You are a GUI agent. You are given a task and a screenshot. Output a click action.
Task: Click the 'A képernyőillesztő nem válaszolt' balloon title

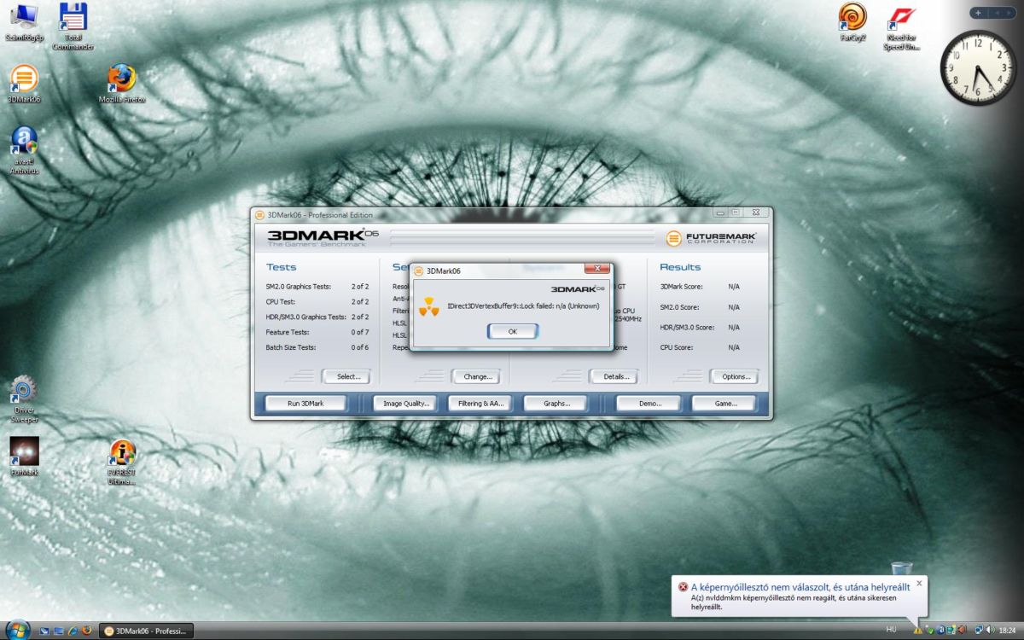click(x=800, y=587)
